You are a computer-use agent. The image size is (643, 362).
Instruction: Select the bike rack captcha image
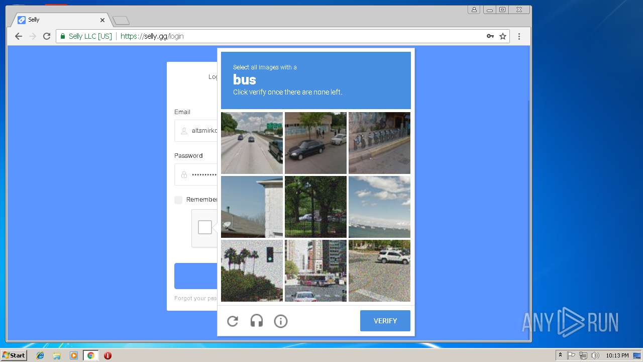click(379, 143)
